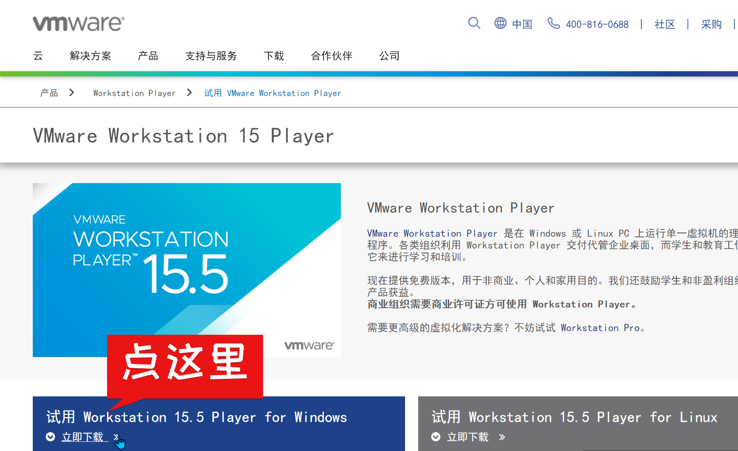The image size is (738, 451).
Task: Click the phone handset icon
Action: click(x=554, y=23)
